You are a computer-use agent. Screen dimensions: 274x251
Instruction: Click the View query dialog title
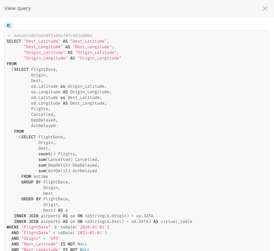point(17,8)
